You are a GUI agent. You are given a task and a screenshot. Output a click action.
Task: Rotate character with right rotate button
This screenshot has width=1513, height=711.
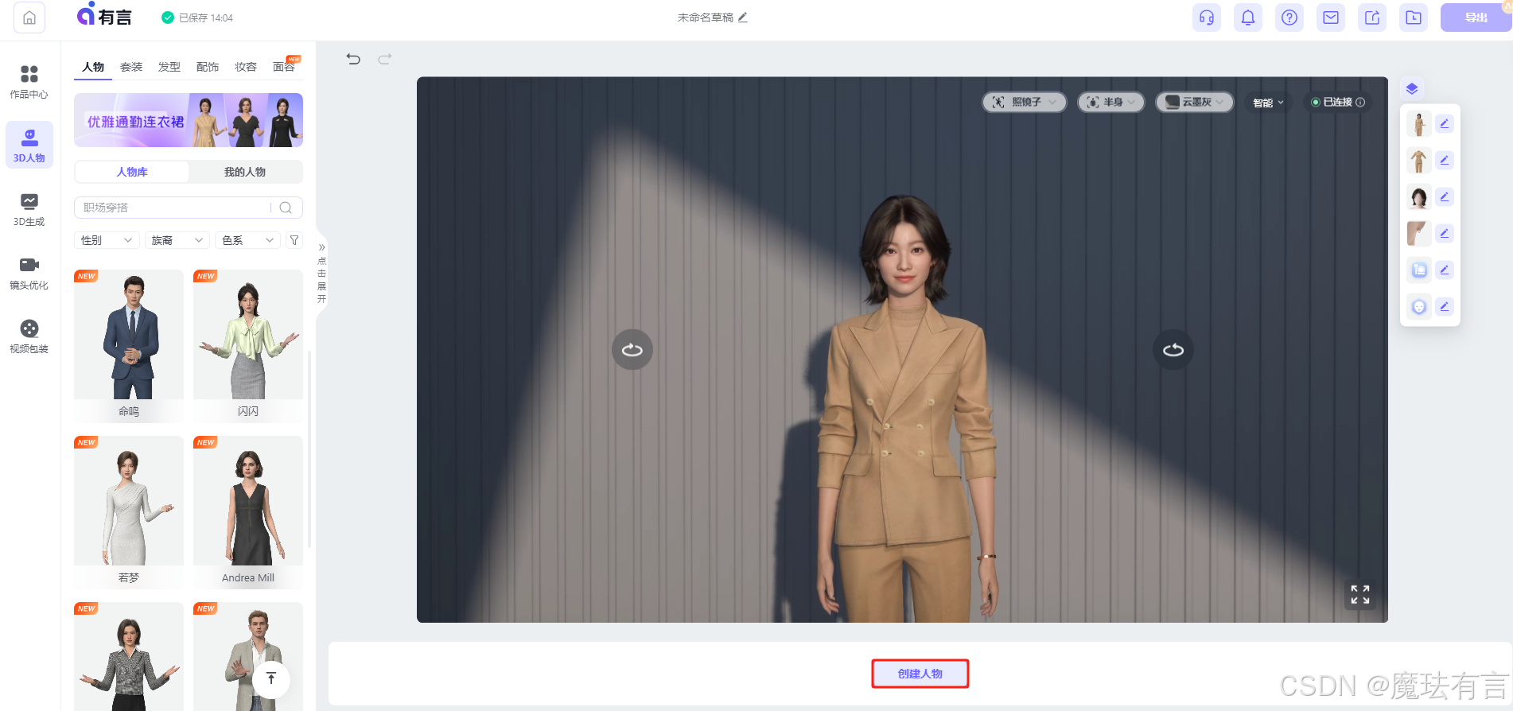1173,350
